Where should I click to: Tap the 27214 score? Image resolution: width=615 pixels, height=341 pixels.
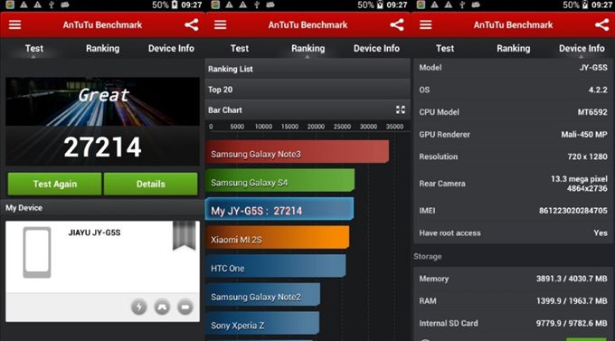click(102, 147)
